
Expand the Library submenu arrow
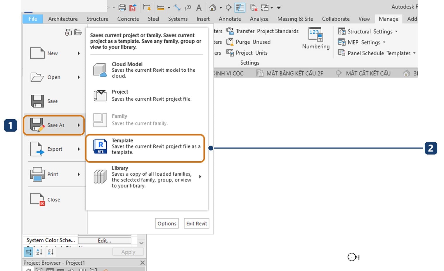coord(200,177)
